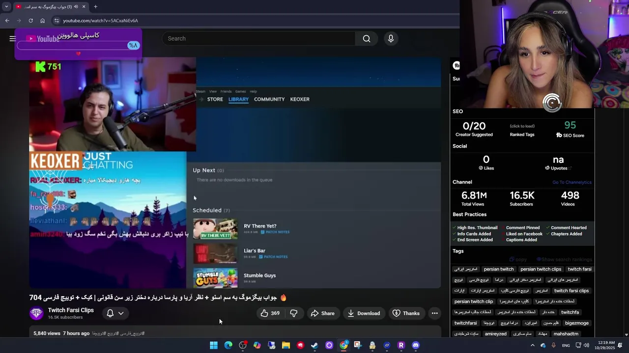This screenshot has width=629, height=353.
Task: Click inside the YouTube search field
Action: pos(259,39)
